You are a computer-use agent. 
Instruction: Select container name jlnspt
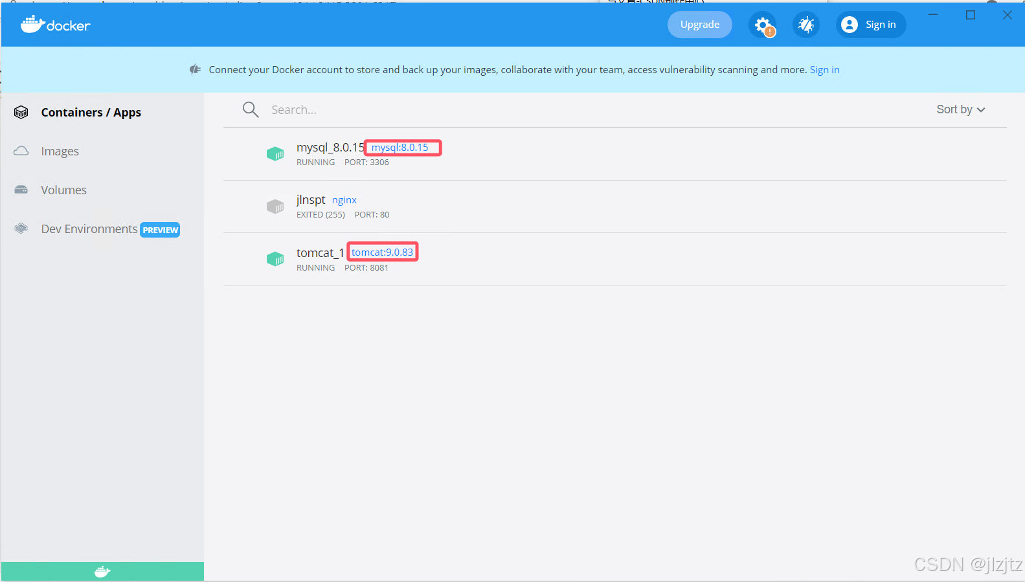(x=311, y=200)
